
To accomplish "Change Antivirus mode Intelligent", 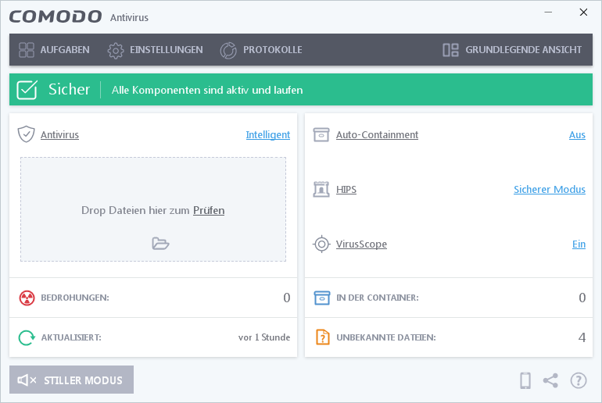I will click(268, 134).
